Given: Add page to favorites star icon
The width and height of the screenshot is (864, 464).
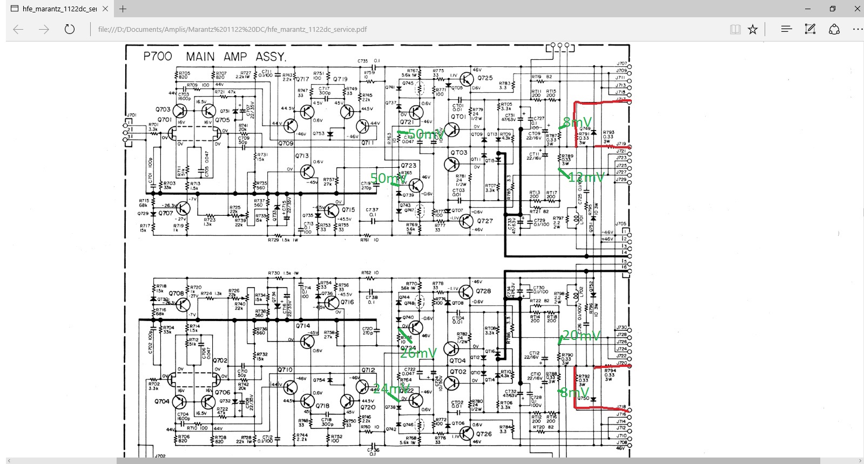Looking at the screenshot, I should pyautogui.click(x=753, y=29).
